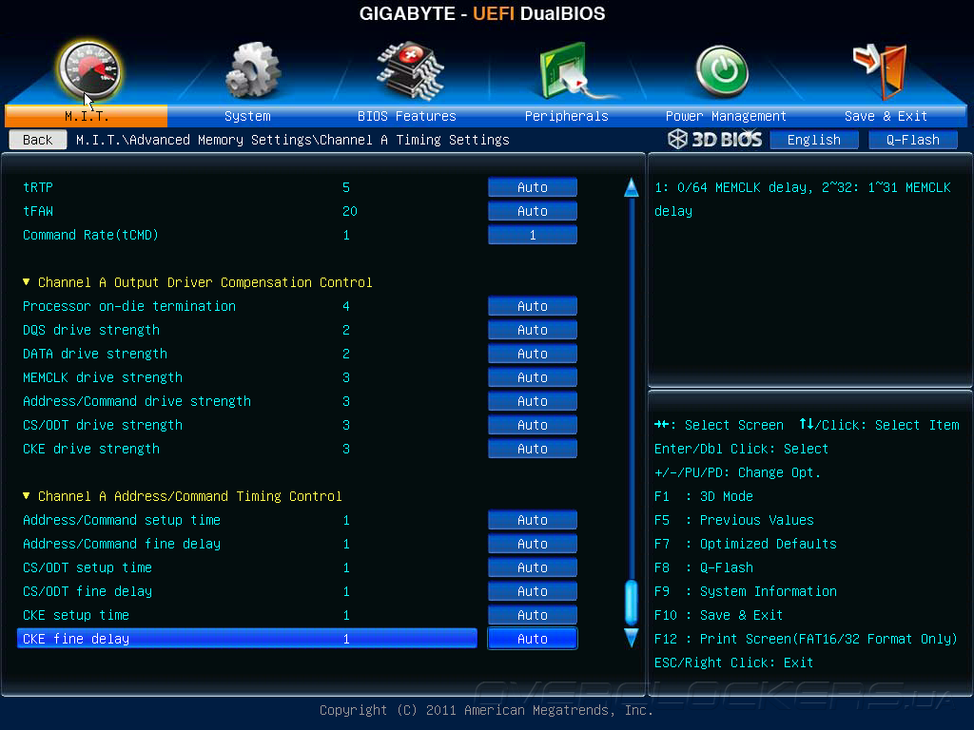Change language with English button

click(x=814, y=140)
